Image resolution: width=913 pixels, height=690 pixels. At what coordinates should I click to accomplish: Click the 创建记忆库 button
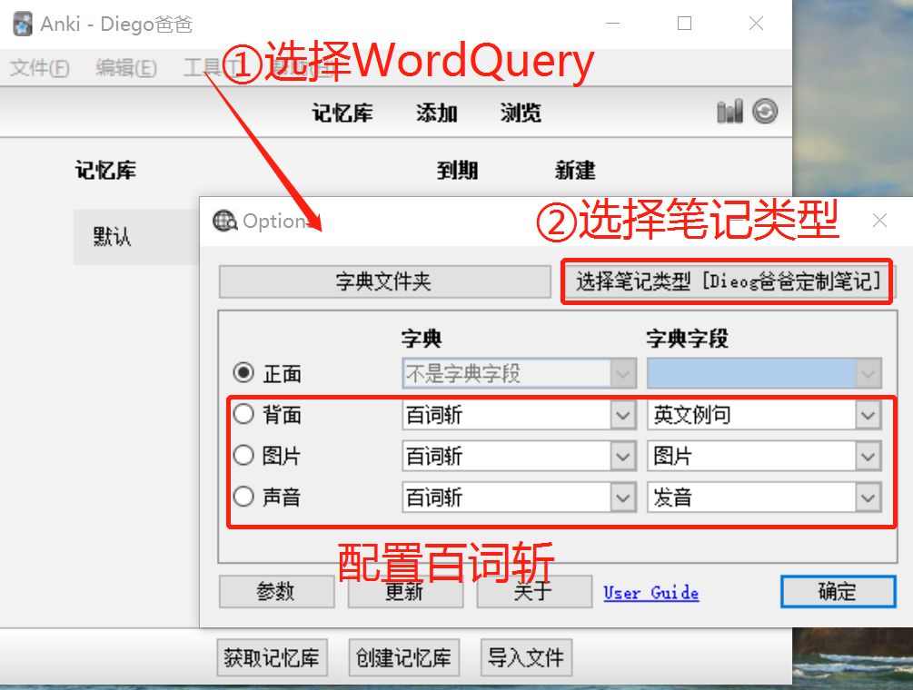coord(403,657)
